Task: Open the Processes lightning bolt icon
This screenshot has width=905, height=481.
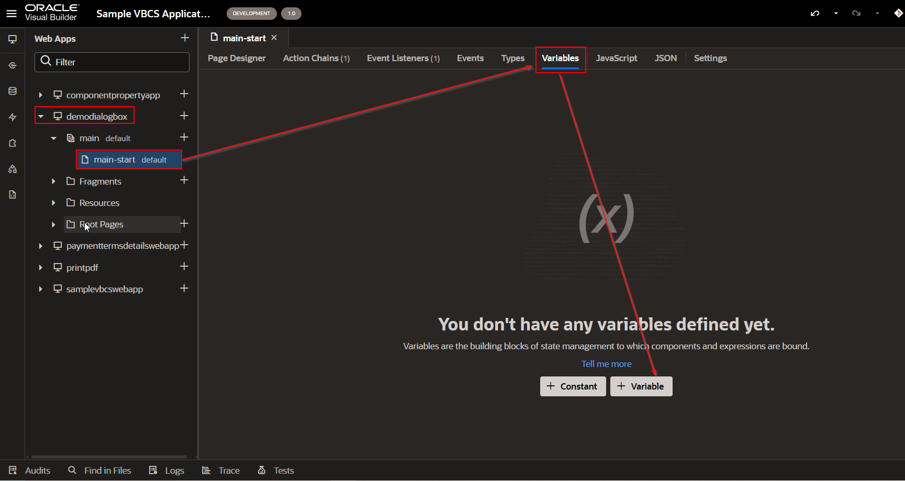Action: tap(13, 117)
